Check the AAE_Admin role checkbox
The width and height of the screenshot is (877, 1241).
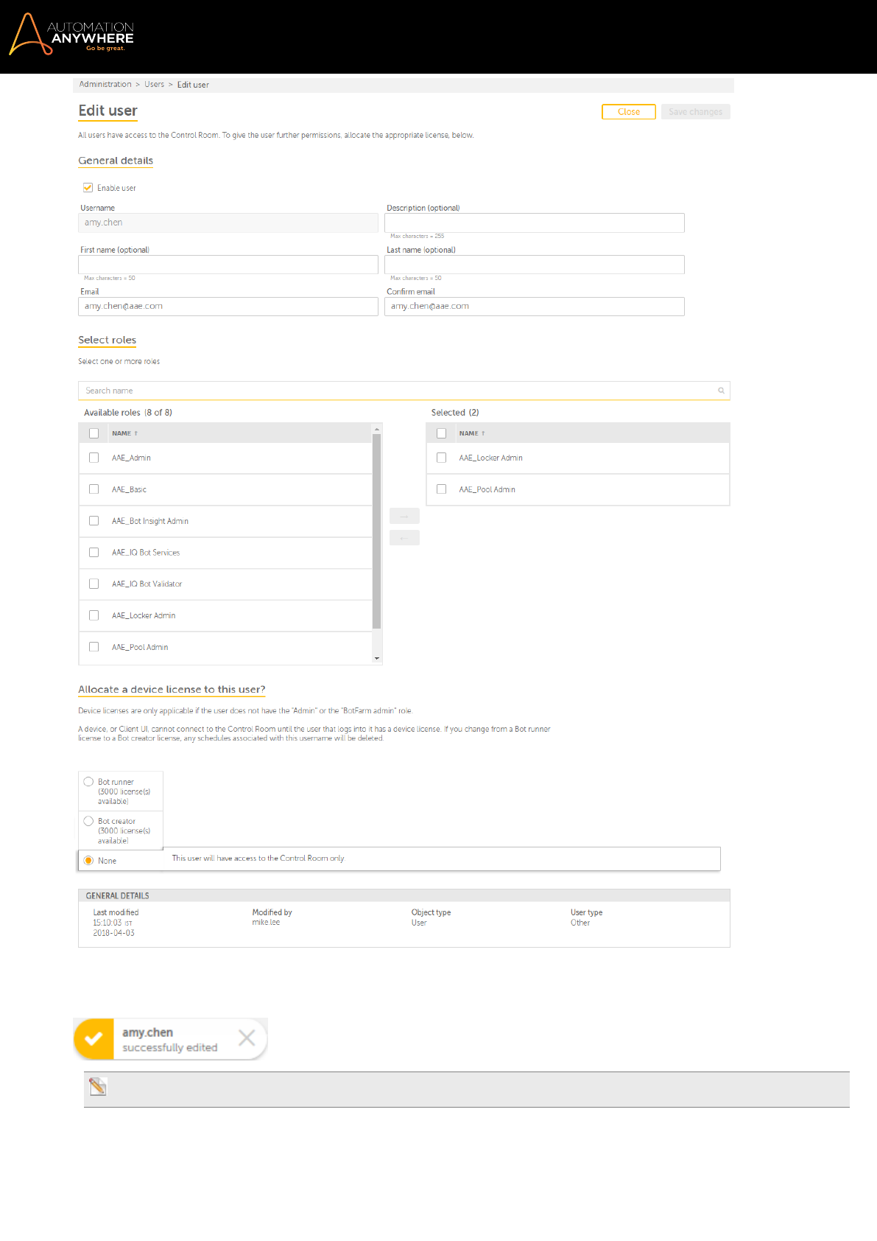pyautogui.click(x=94, y=458)
